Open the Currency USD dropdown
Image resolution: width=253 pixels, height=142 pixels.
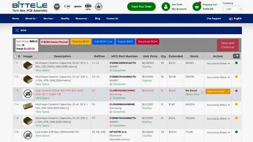pyautogui.click(x=232, y=9)
